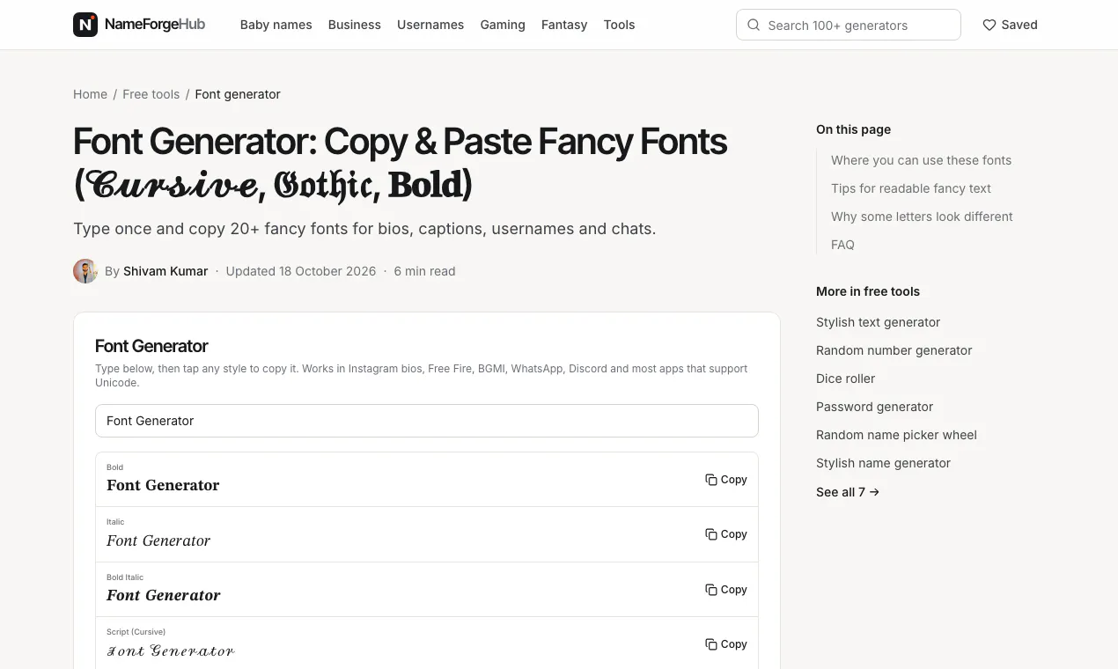
Task: Open the Tools menu
Action: point(619,25)
